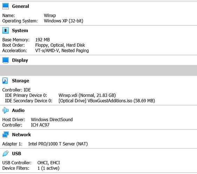
Task: Open the Network settings heading
Action: [21, 135]
